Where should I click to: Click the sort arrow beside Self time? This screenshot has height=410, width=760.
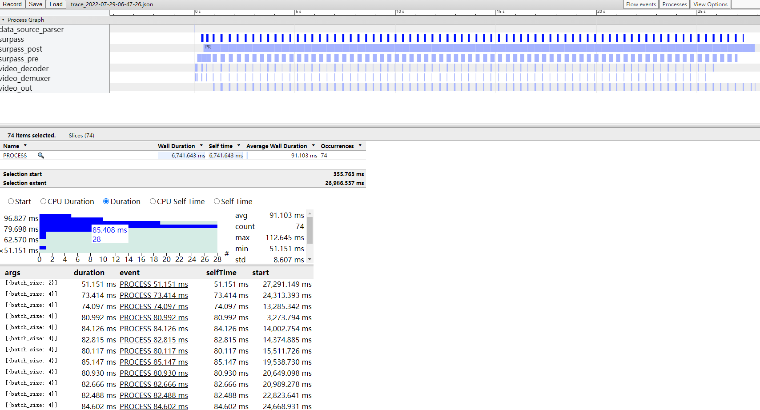(x=239, y=146)
